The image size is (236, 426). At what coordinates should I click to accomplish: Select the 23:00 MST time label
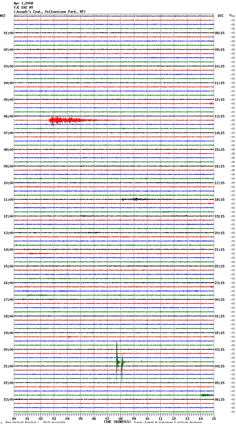click(9, 400)
